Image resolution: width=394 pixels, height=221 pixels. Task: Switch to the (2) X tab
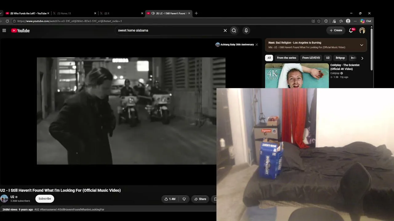[x=121, y=14]
